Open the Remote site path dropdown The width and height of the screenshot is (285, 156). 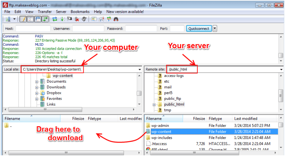click(x=281, y=70)
